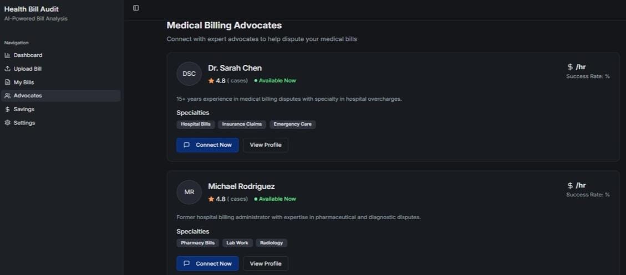The height and width of the screenshot is (275, 626).
Task: Select the Radiology specialty tag
Action: click(272, 243)
